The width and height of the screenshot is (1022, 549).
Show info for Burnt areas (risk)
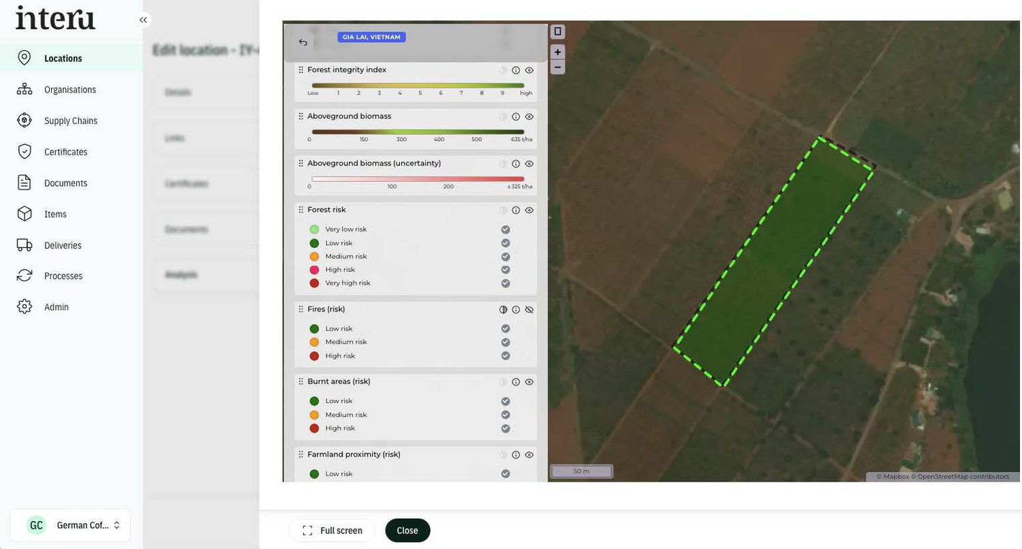point(516,382)
